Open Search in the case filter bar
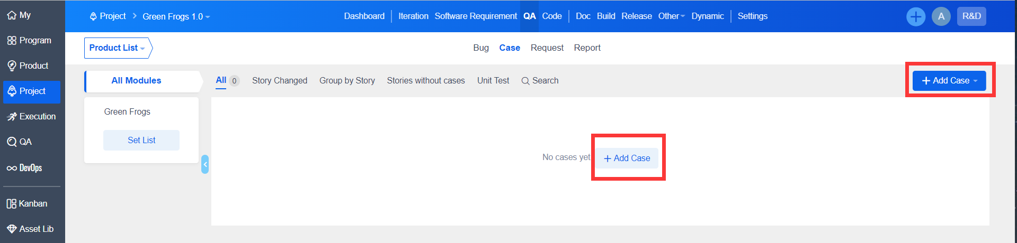Screen dimensions: 1017x243 (x=540, y=81)
